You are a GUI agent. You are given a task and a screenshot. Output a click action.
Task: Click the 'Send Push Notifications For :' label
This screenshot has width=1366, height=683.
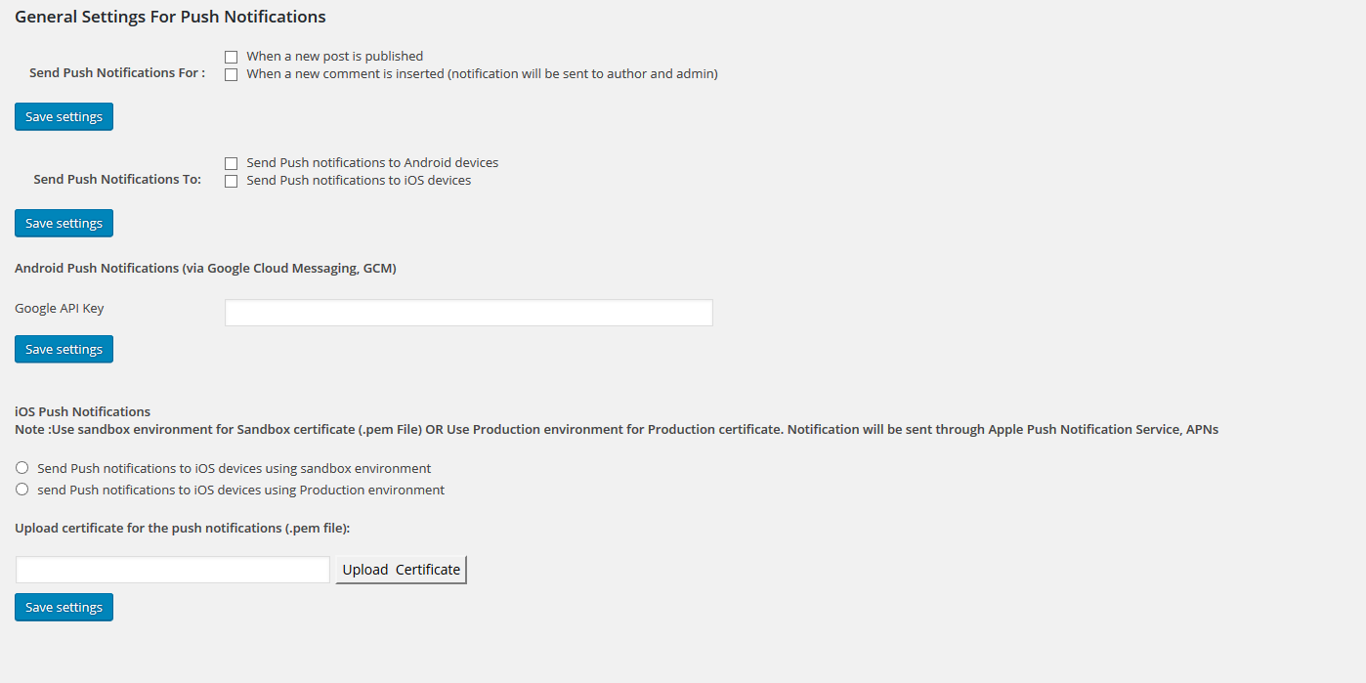(x=117, y=73)
